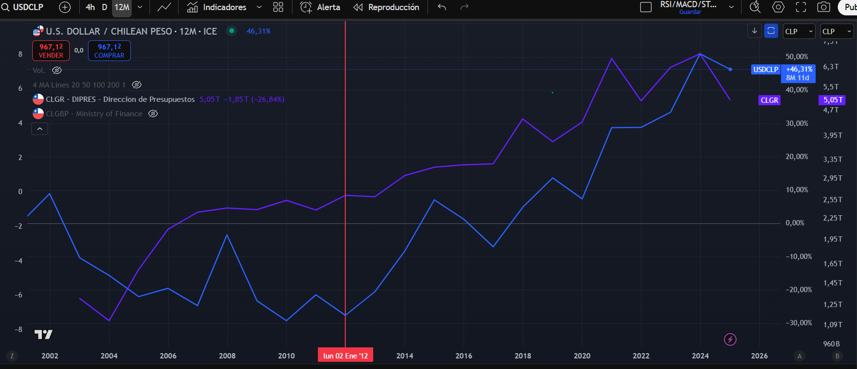Click the '2020' time axis label

pos(582,356)
